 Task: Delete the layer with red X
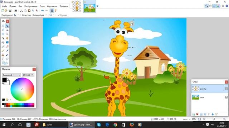coord(197,114)
